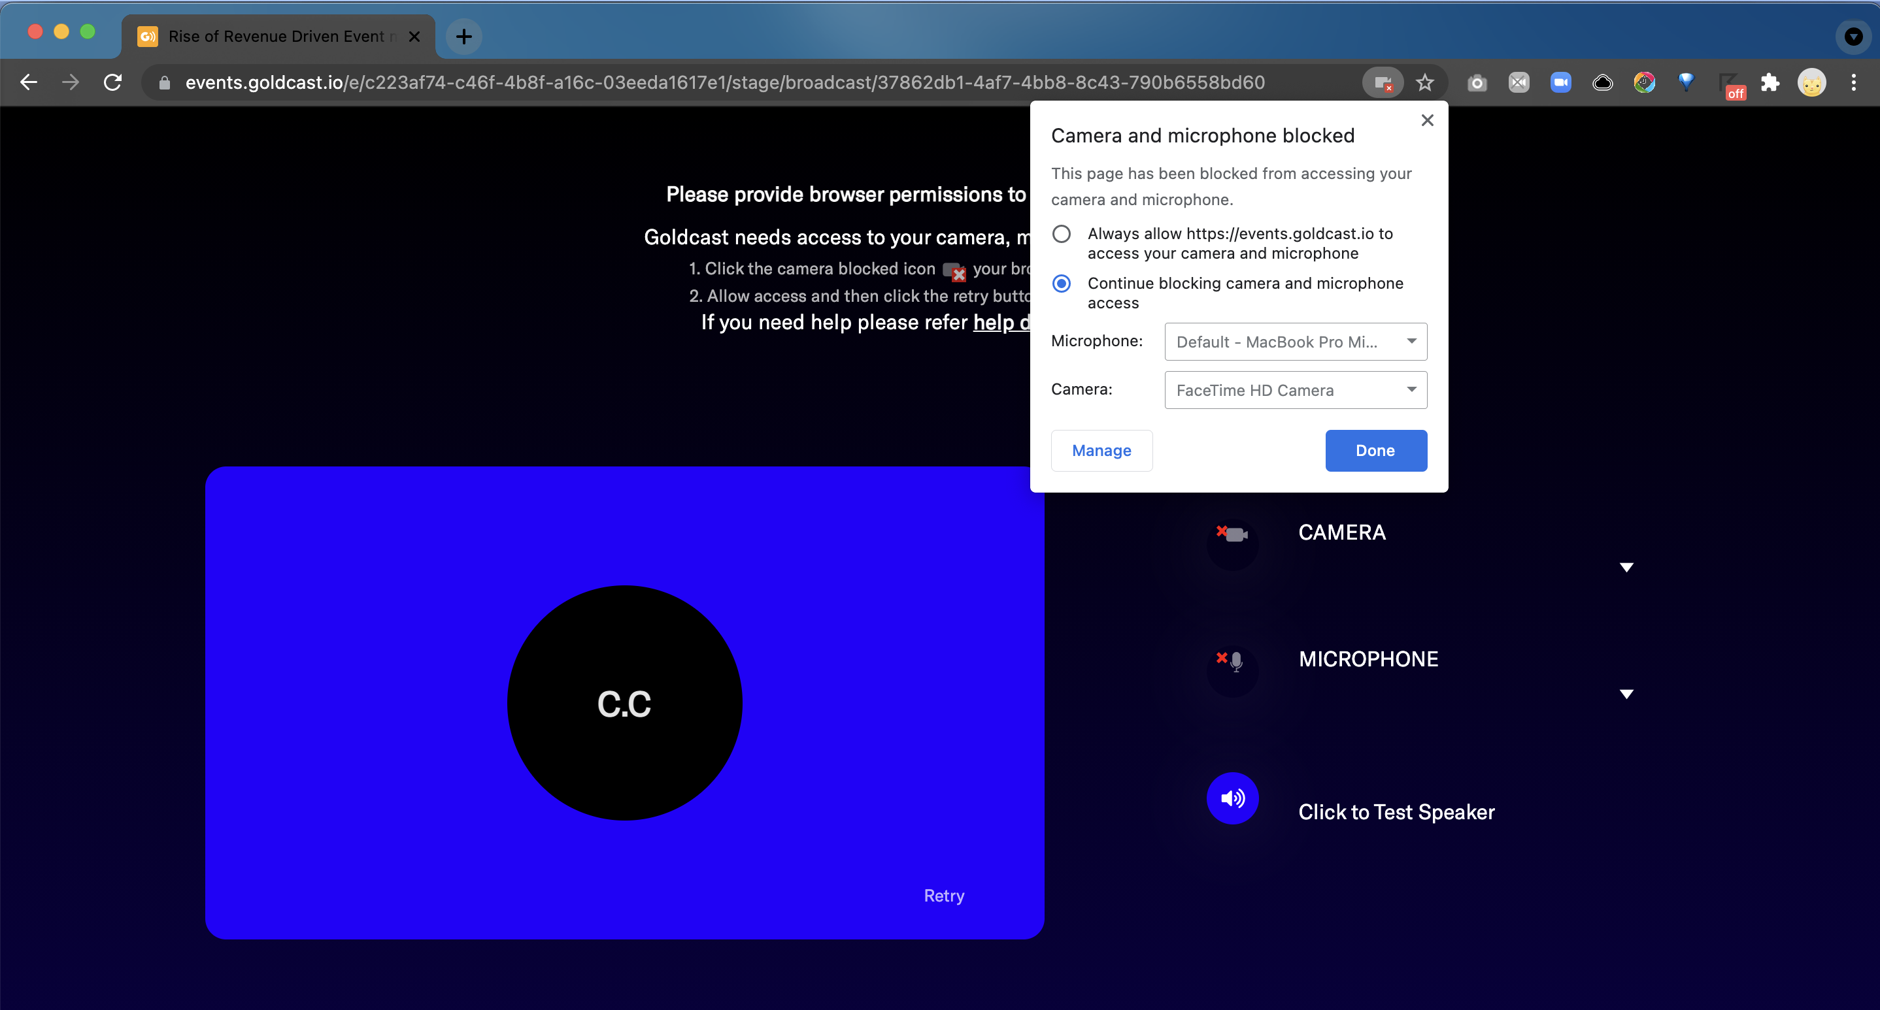Image resolution: width=1880 pixels, height=1010 pixels.
Task: Open the Zoom extension
Action: (x=1560, y=82)
